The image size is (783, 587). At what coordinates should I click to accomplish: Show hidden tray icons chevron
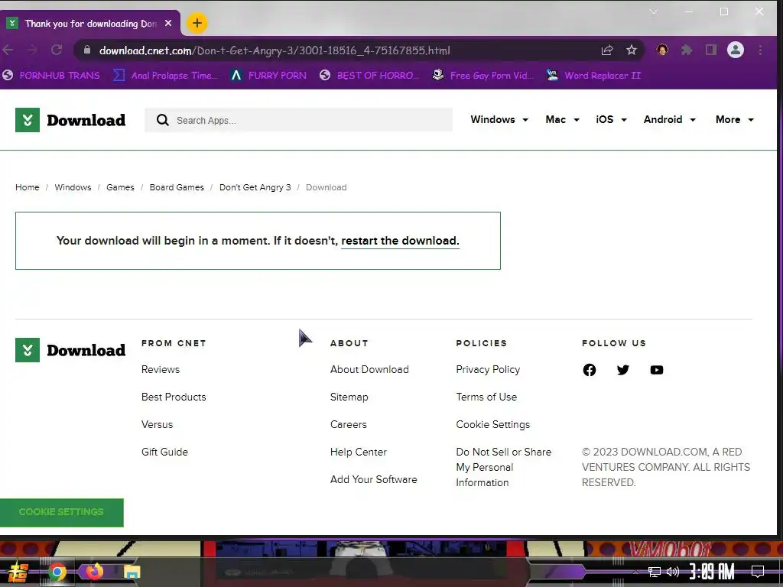coord(635,572)
